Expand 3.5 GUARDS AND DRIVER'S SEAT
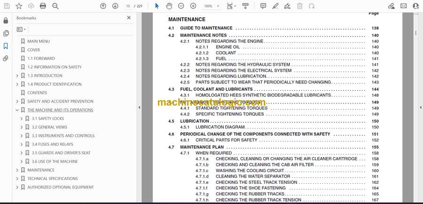 (22, 153)
